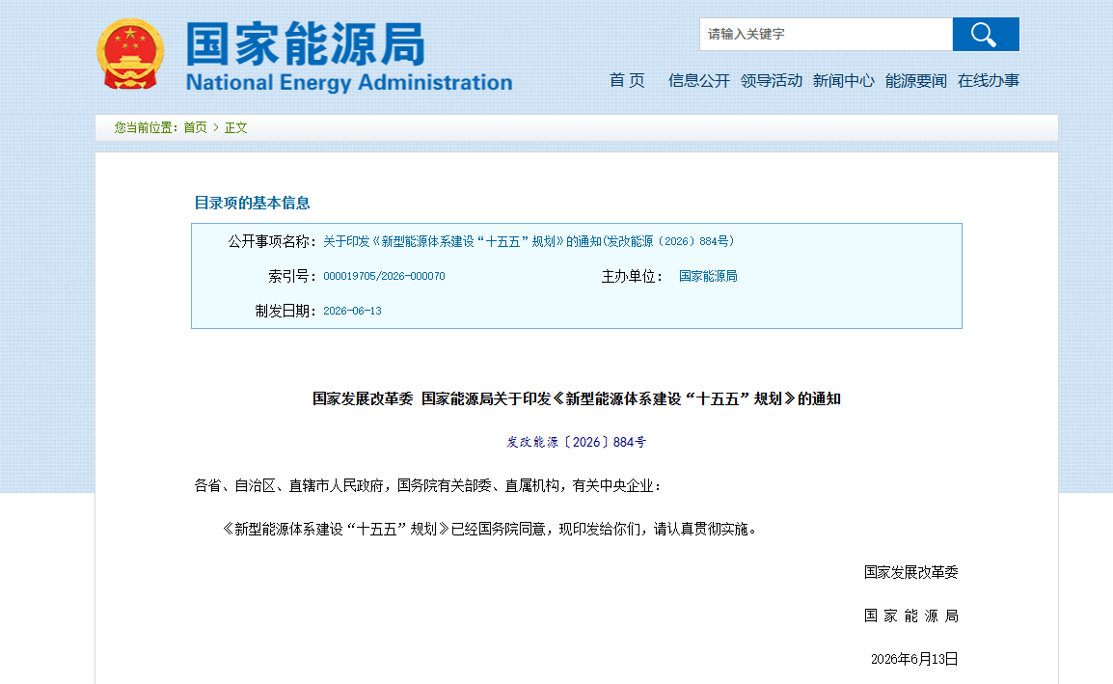Click National Energy Administration English title

click(x=349, y=82)
